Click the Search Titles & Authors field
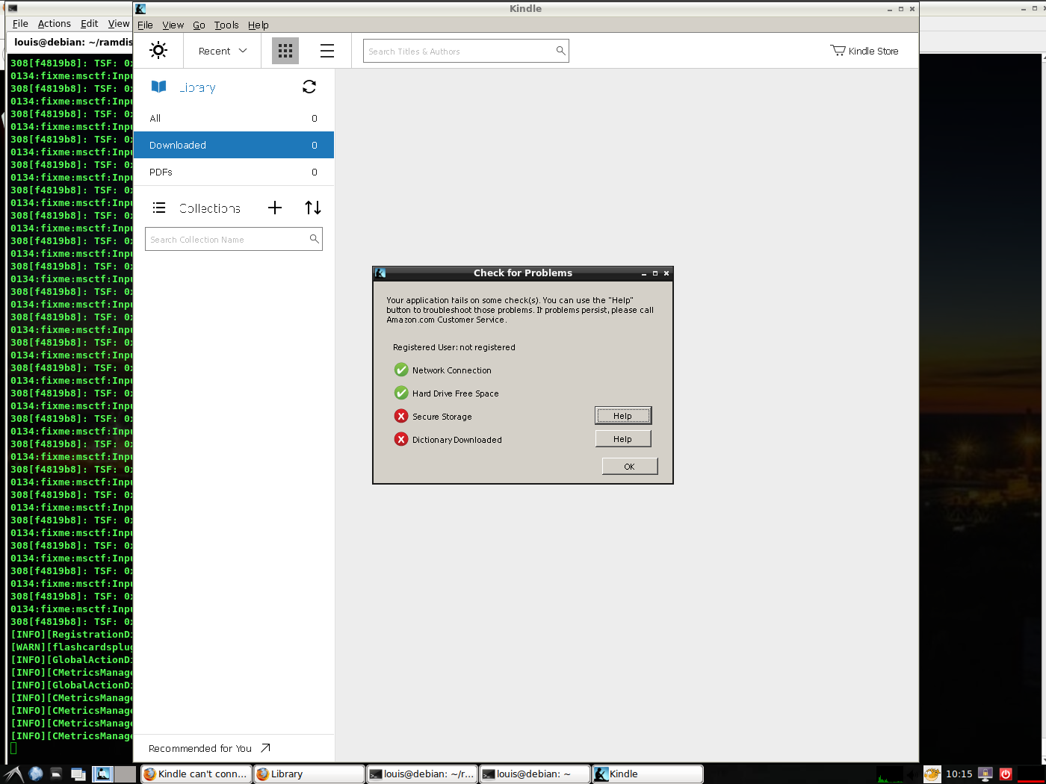This screenshot has height=784, width=1046. (x=466, y=51)
